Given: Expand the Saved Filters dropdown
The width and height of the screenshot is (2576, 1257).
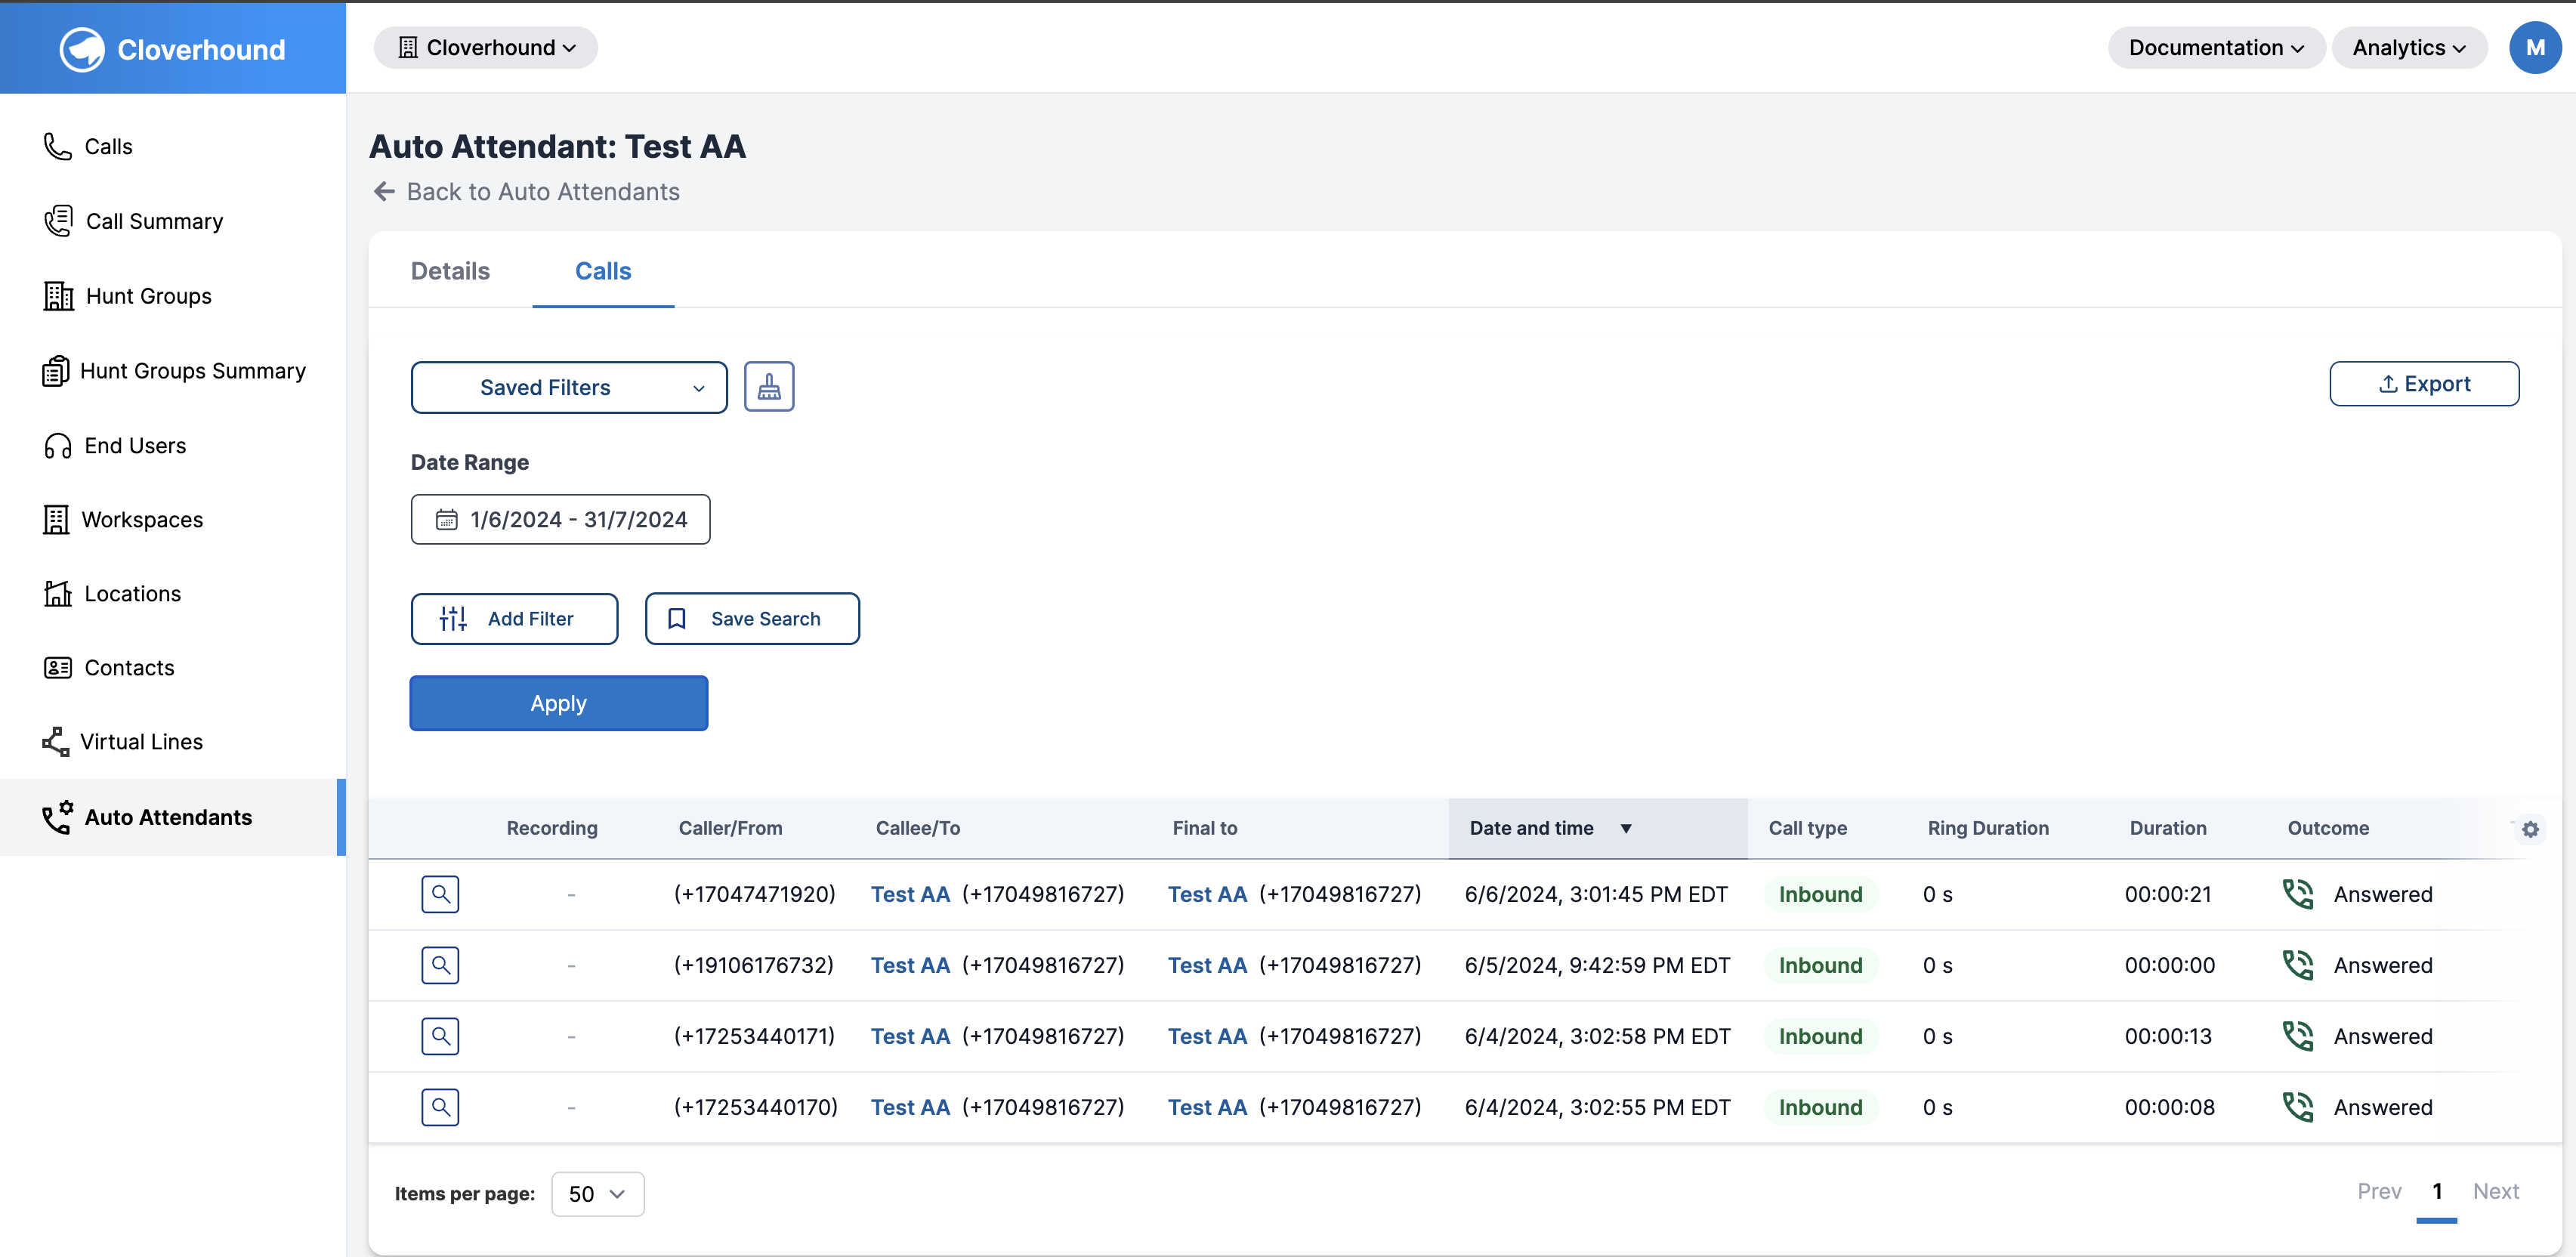Looking at the screenshot, I should 568,387.
